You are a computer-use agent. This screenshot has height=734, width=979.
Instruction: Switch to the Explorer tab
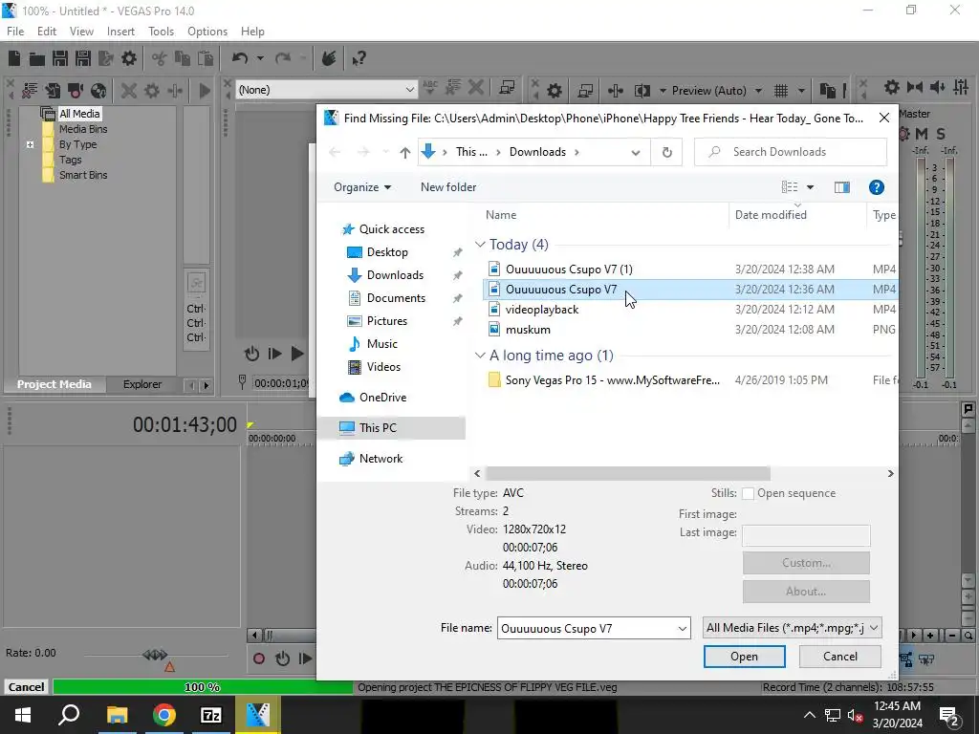[x=142, y=384]
